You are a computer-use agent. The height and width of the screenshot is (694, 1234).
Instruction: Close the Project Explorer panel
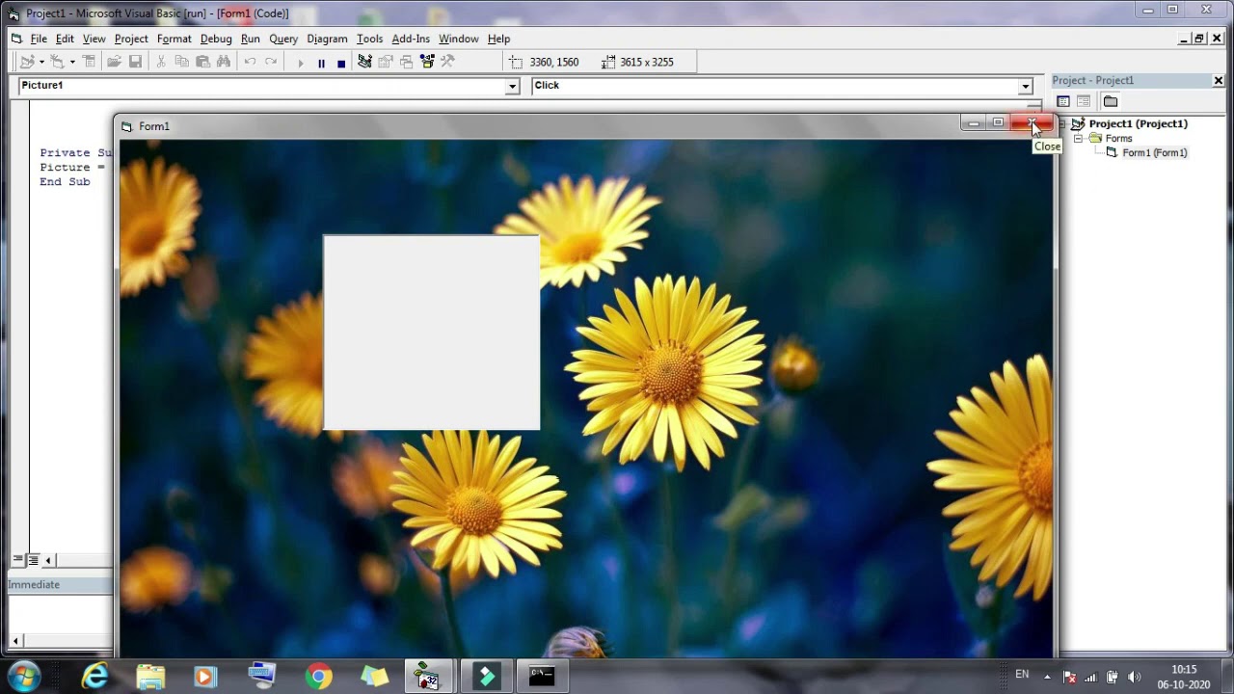(x=1218, y=80)
